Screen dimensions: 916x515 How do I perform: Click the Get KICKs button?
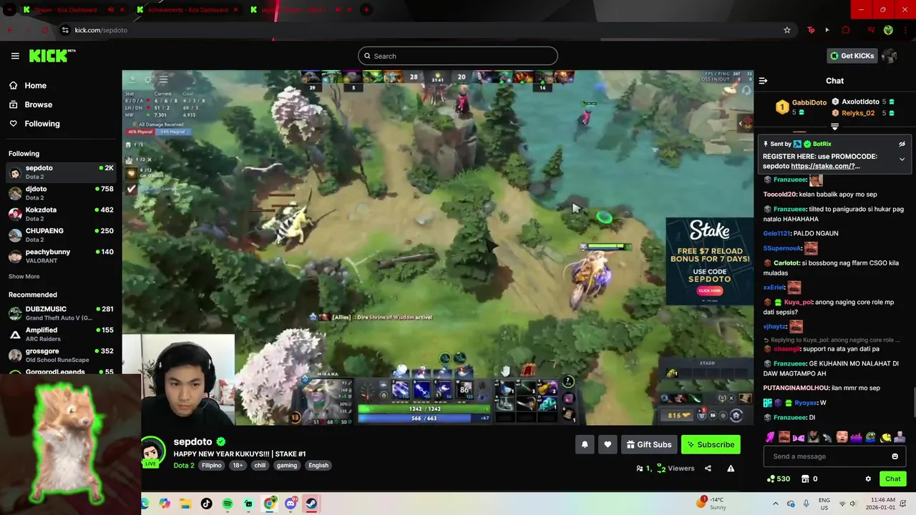(851, 56)
